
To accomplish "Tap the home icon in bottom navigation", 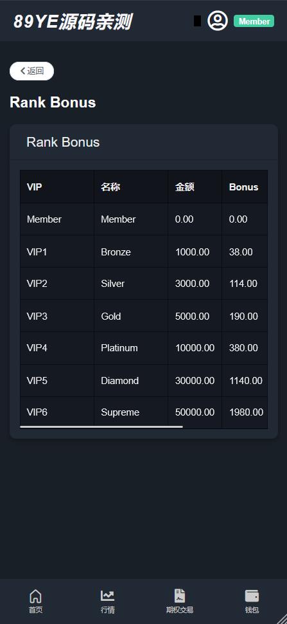I will 35,596.
